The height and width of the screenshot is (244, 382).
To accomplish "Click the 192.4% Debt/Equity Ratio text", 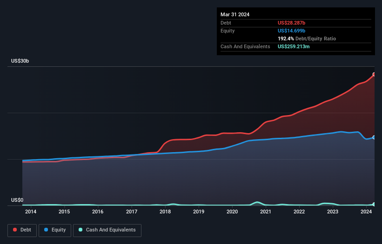I will point(307,39).
